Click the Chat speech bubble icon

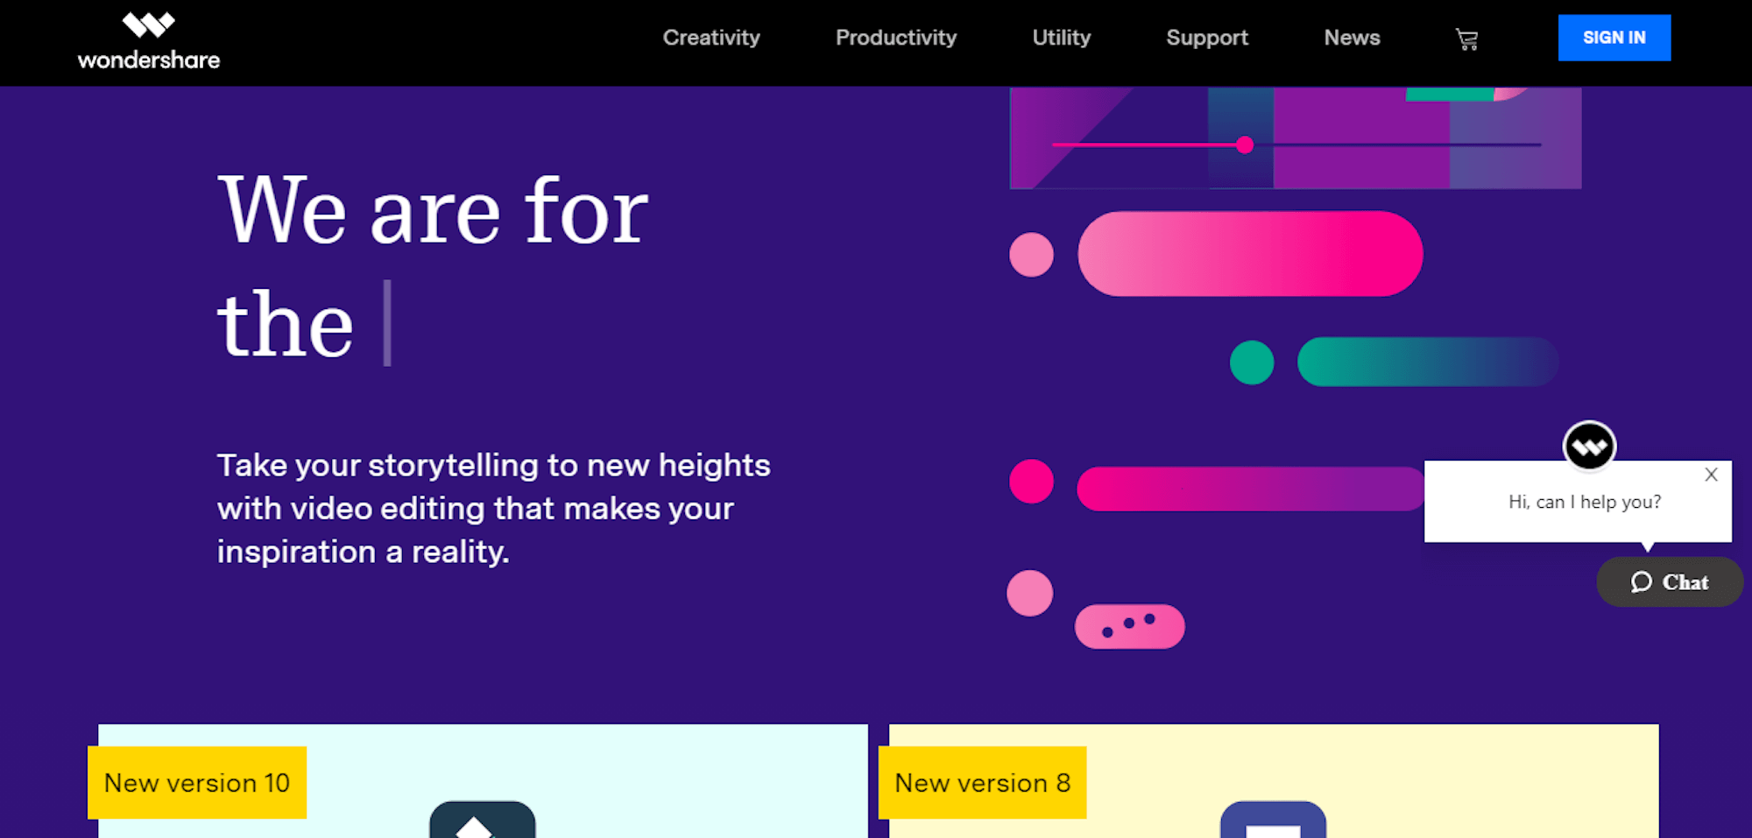point(1641,582)
